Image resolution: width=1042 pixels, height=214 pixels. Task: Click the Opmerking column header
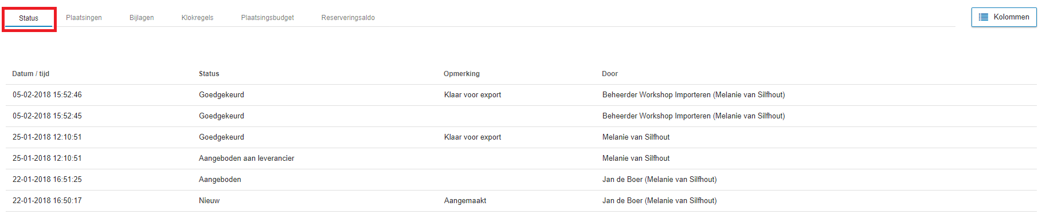pos(461,74)
